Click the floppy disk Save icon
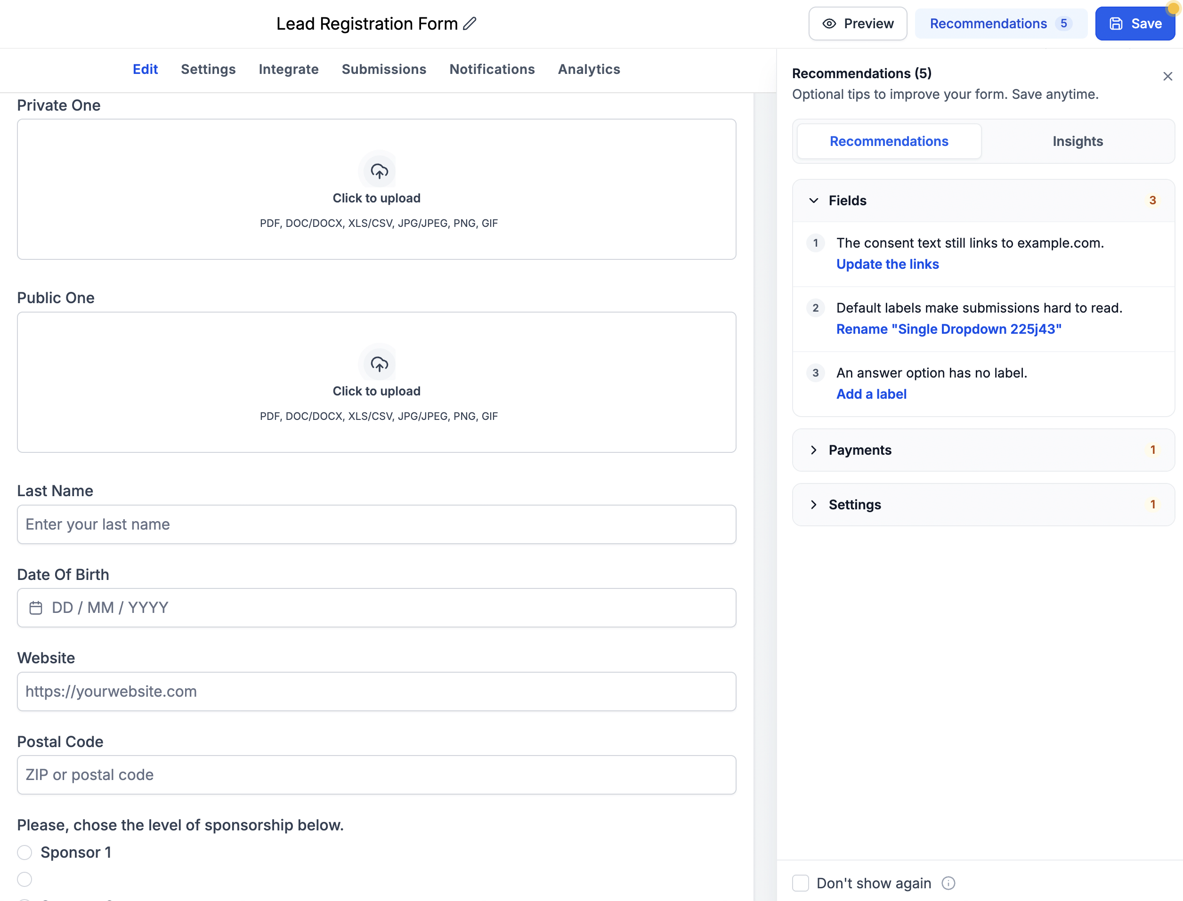 pos(1116,24)
